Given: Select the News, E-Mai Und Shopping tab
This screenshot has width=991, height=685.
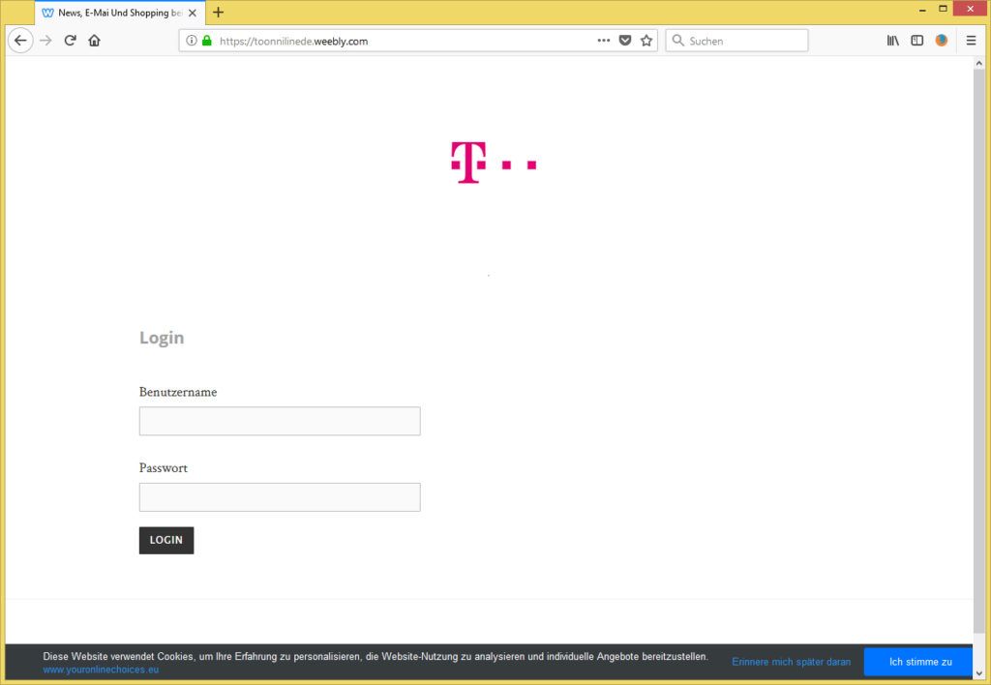Looking at the screenshot, I should (x=120, y=13).
